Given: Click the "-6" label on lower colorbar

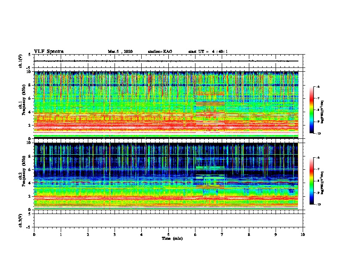Looking at the screenshot, I should coord(318,158).
